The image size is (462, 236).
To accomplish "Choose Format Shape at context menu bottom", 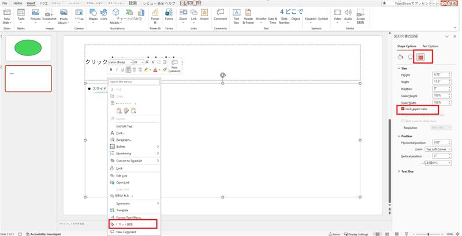I will (134, 224).
